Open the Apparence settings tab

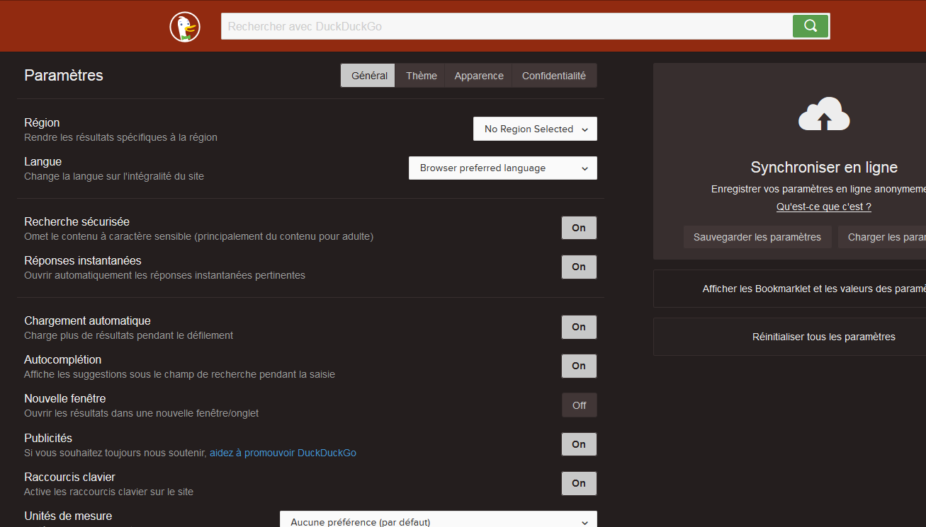(478, 75)
